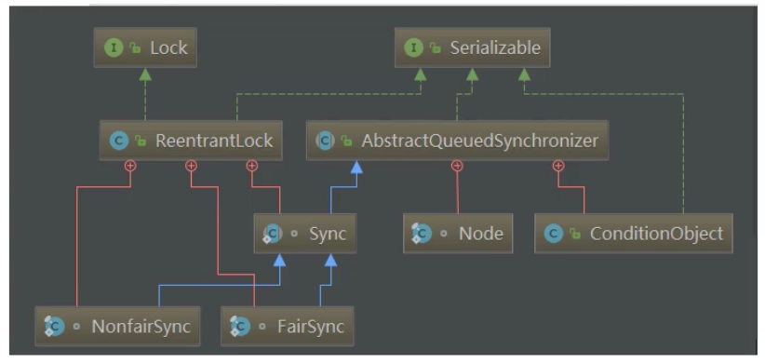This screenshot has height=364, width=765.
Task: Select the Lock interface node
Action: click(x=145, y=47)
